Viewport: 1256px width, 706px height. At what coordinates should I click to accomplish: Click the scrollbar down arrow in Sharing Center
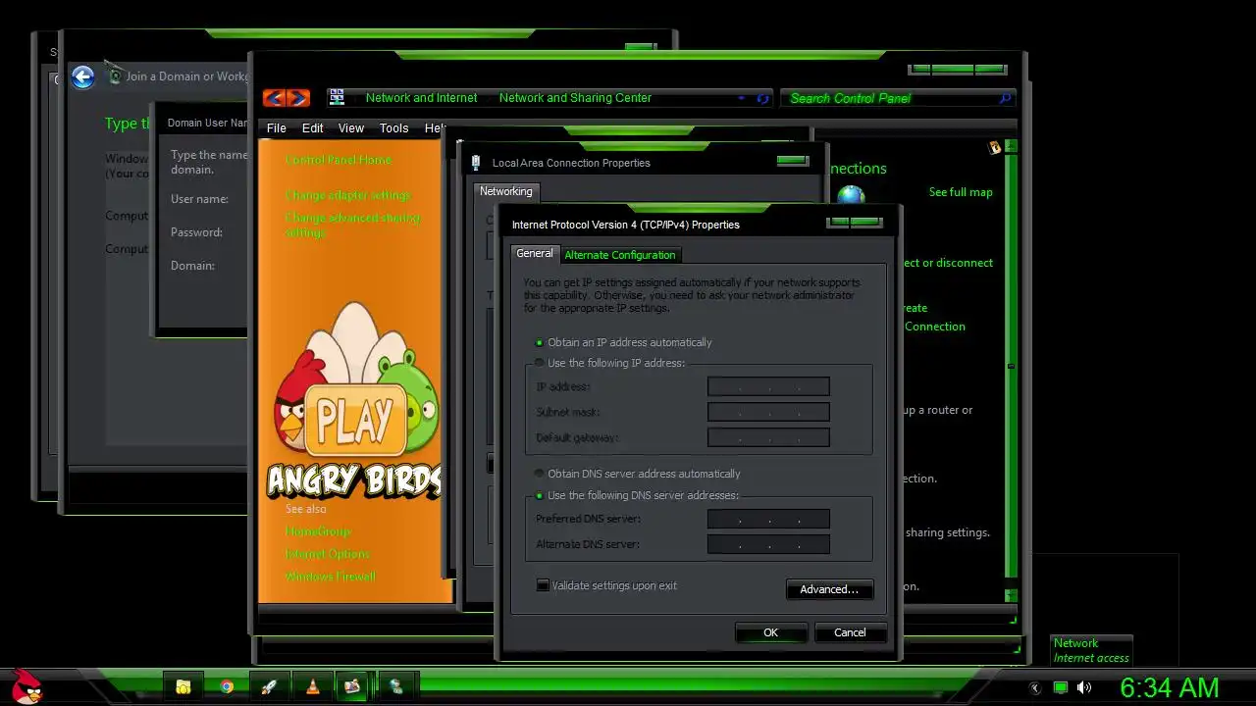pos(1011,594)
